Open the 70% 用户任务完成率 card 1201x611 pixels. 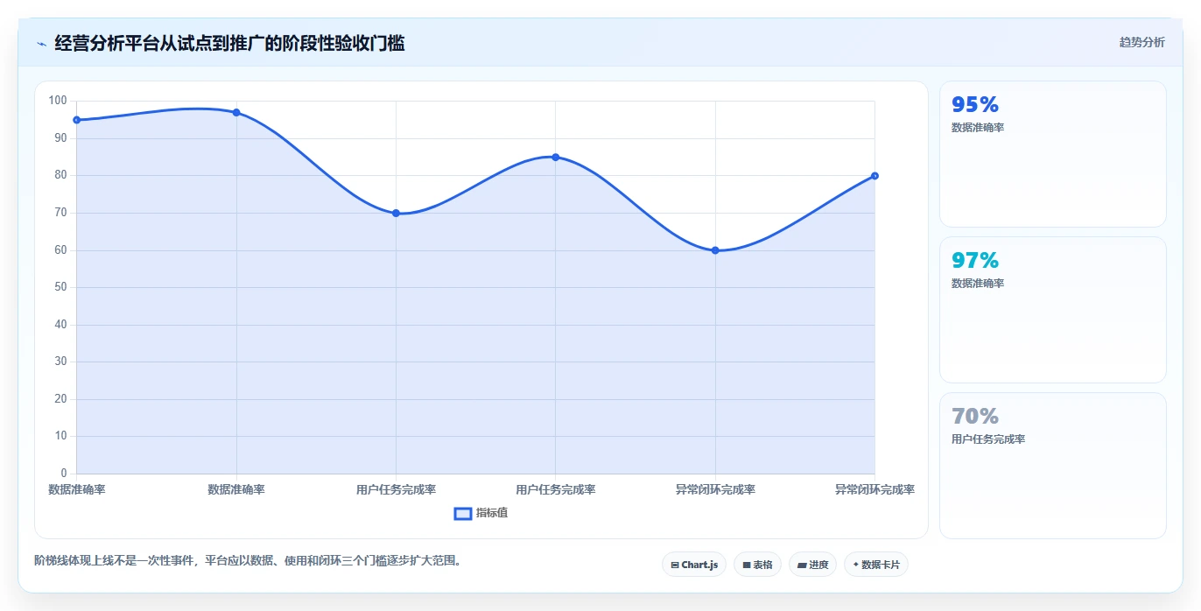tap(1052, 466)
